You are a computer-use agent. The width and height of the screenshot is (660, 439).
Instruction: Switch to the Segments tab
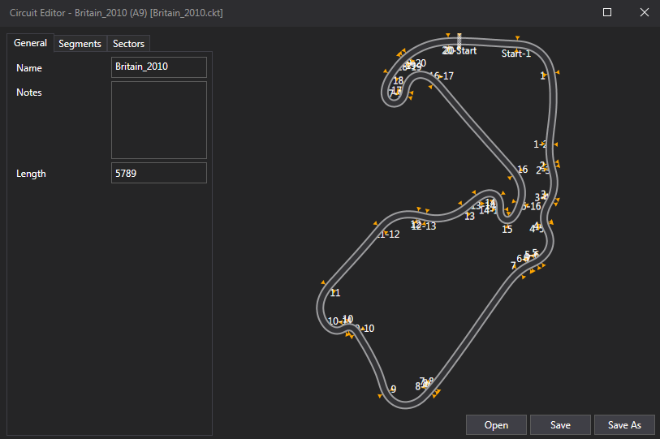tap(80, 44)
